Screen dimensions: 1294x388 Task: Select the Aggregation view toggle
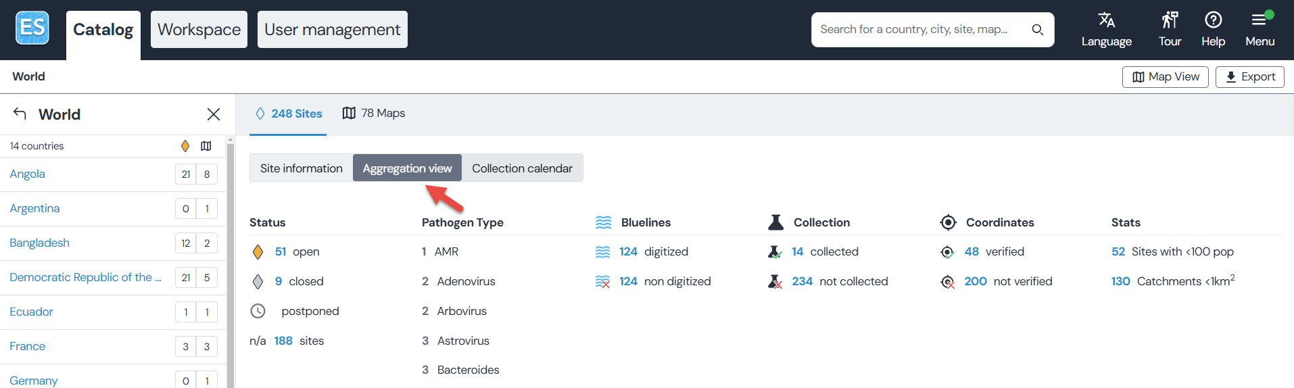pos(407,168)
